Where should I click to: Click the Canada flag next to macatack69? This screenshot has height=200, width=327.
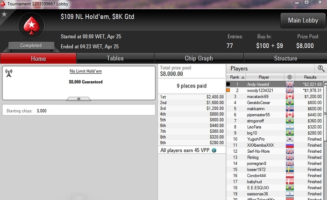point(290,96)
